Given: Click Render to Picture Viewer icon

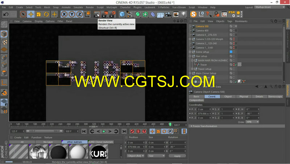Looking at the screenshot, I should coord(104,14).
